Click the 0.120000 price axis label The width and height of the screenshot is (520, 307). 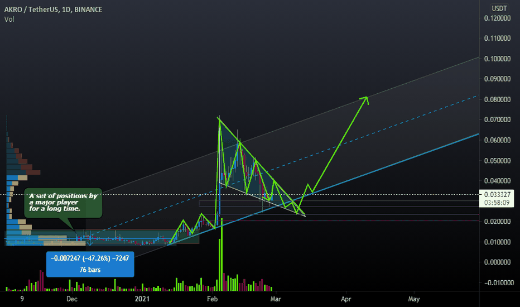point(497,18)
